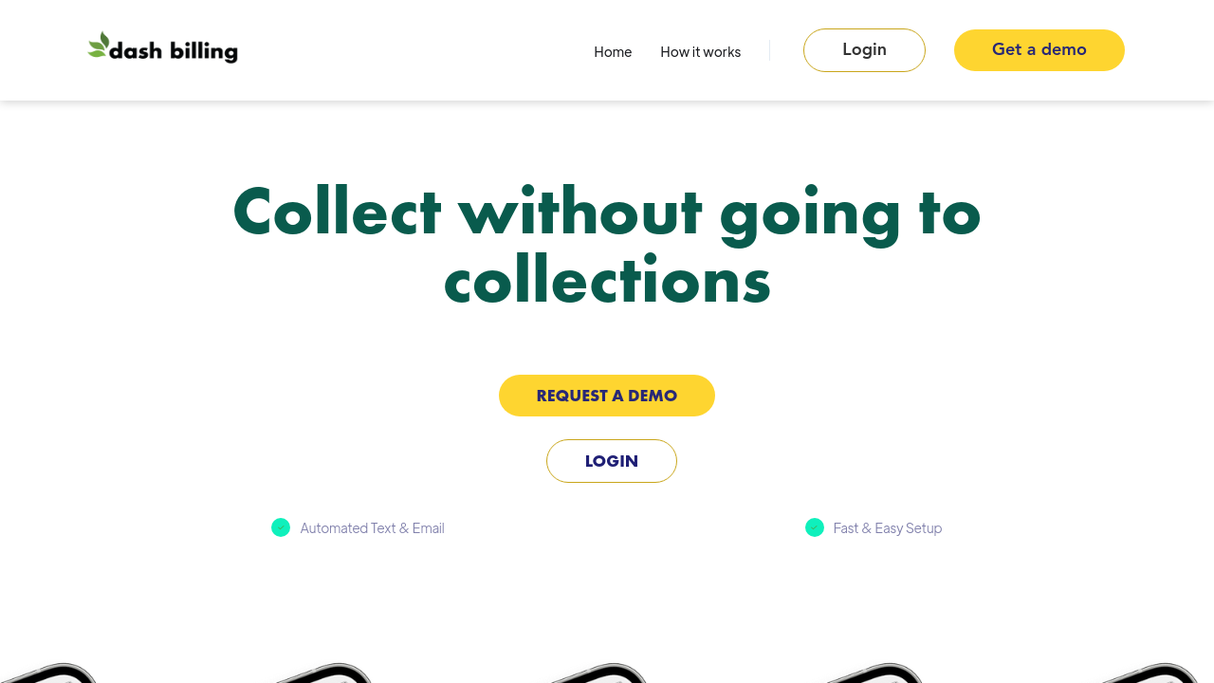
Task: Click the green leaf logo icon
Action: click(99, 45)
